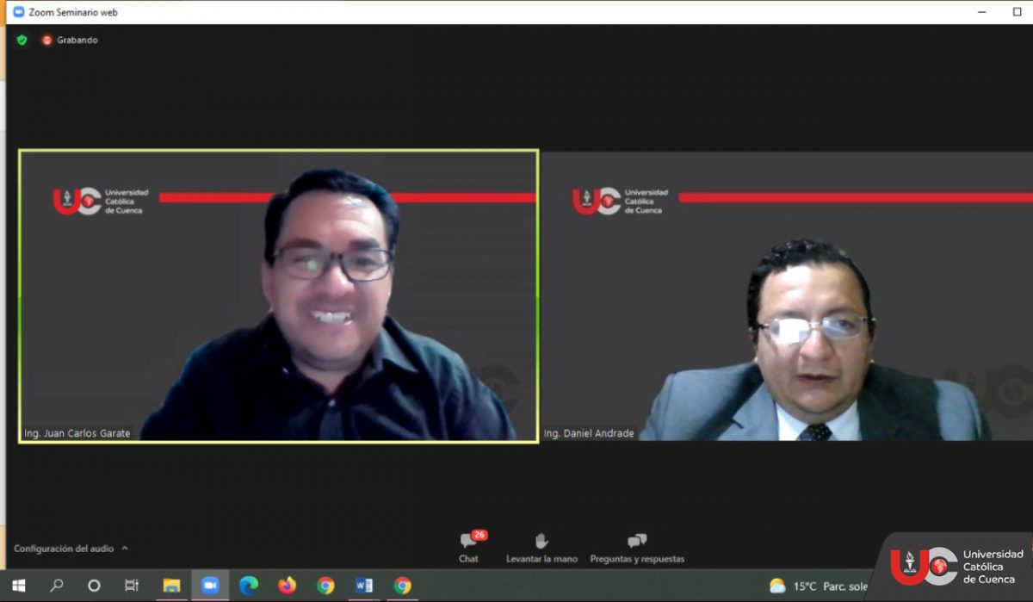This screenshot has width=1033, height=602.
Task: Click the Zoom app icon in title bar
Action: pyautogui.click(x=18, y=12)
